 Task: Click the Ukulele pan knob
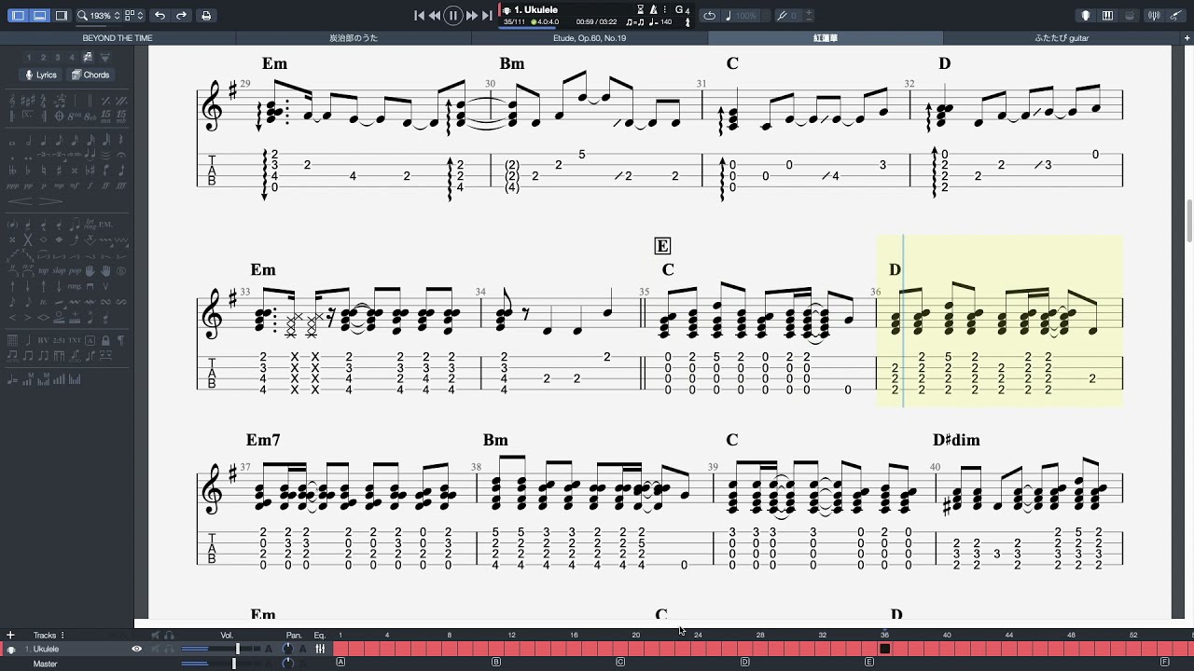click(x=287, y=649)
